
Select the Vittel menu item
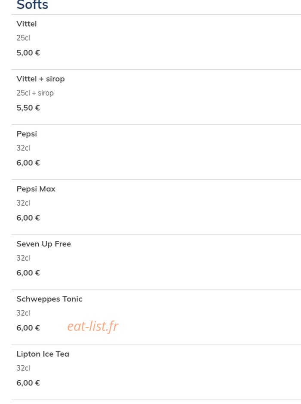pyautogui.click(x=27, y=24)
